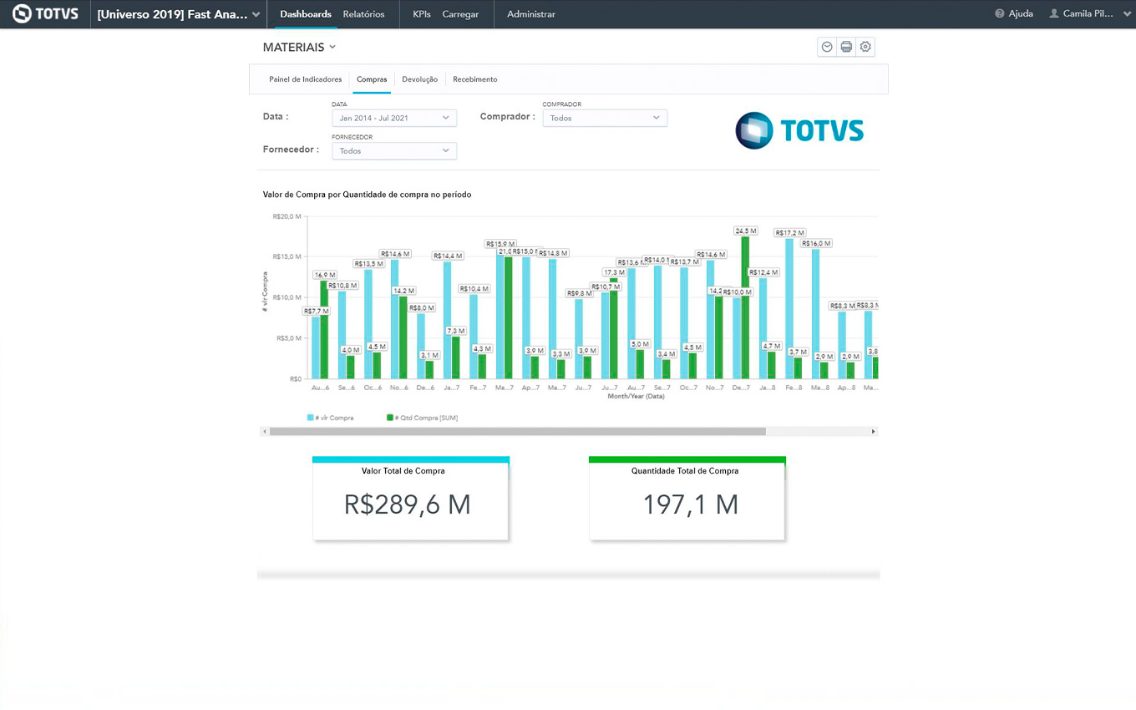The height and width of the screenshot is (710, 1136).
Task: Expand the Fornecedor filter dropdown
Action: (x=394, y=151)
